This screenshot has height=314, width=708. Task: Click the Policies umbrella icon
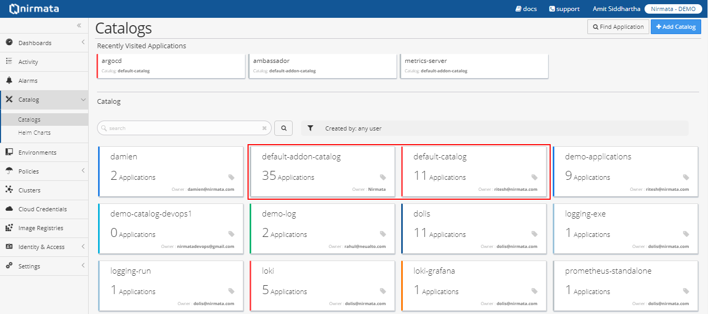[9, 171]
